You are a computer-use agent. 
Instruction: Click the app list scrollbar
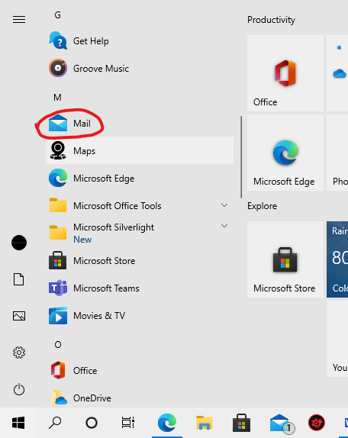click(241, 157)
